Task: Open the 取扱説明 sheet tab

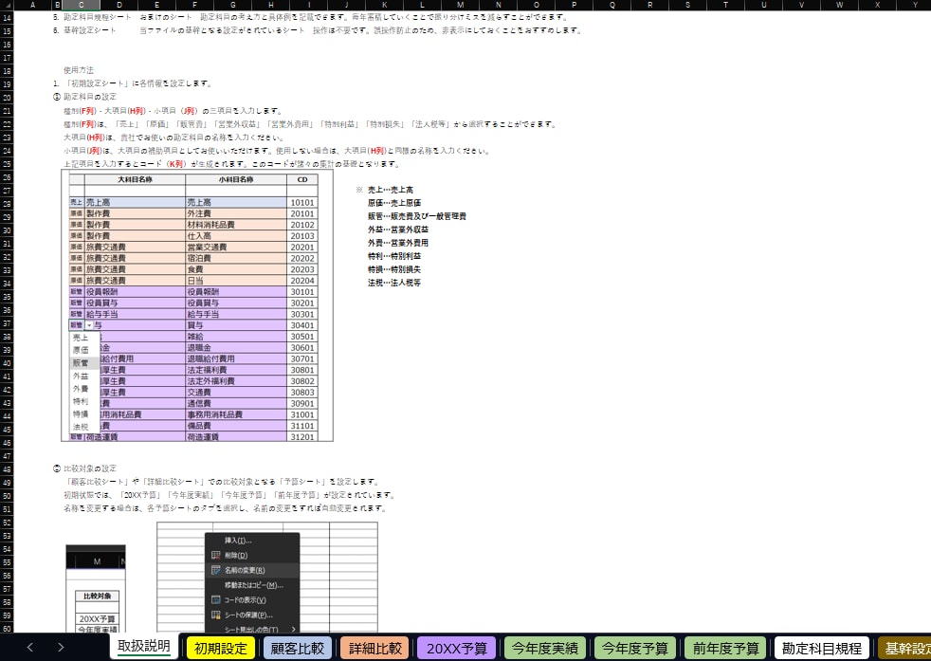Action: point(144,647)
